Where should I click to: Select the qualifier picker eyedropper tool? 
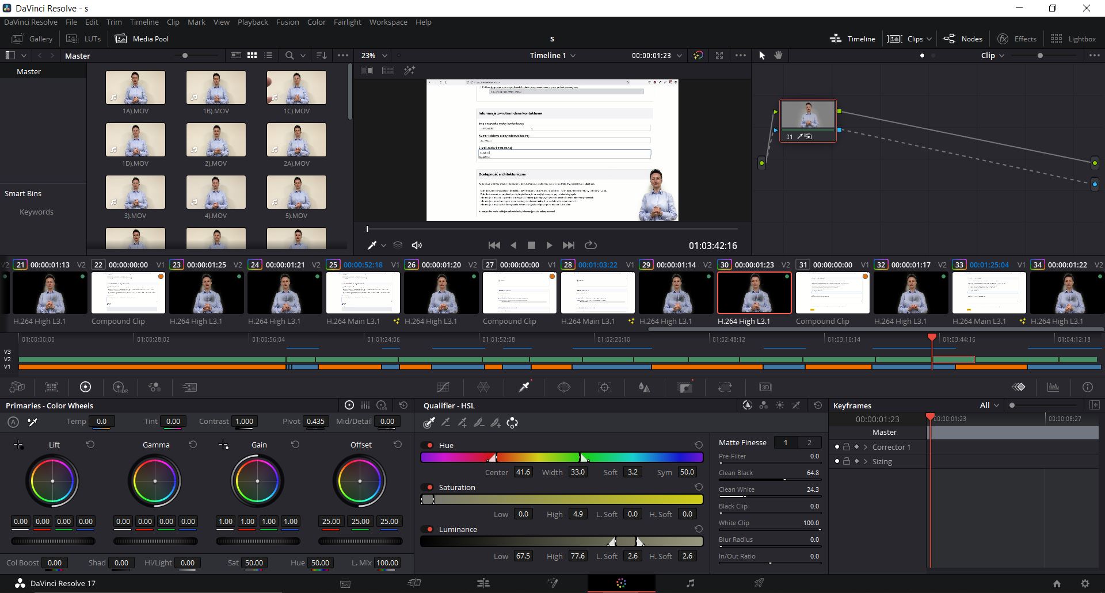coord(429,423)
